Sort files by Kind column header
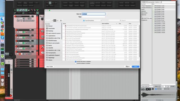Viewport: 180px width, 101px height. 133,24
